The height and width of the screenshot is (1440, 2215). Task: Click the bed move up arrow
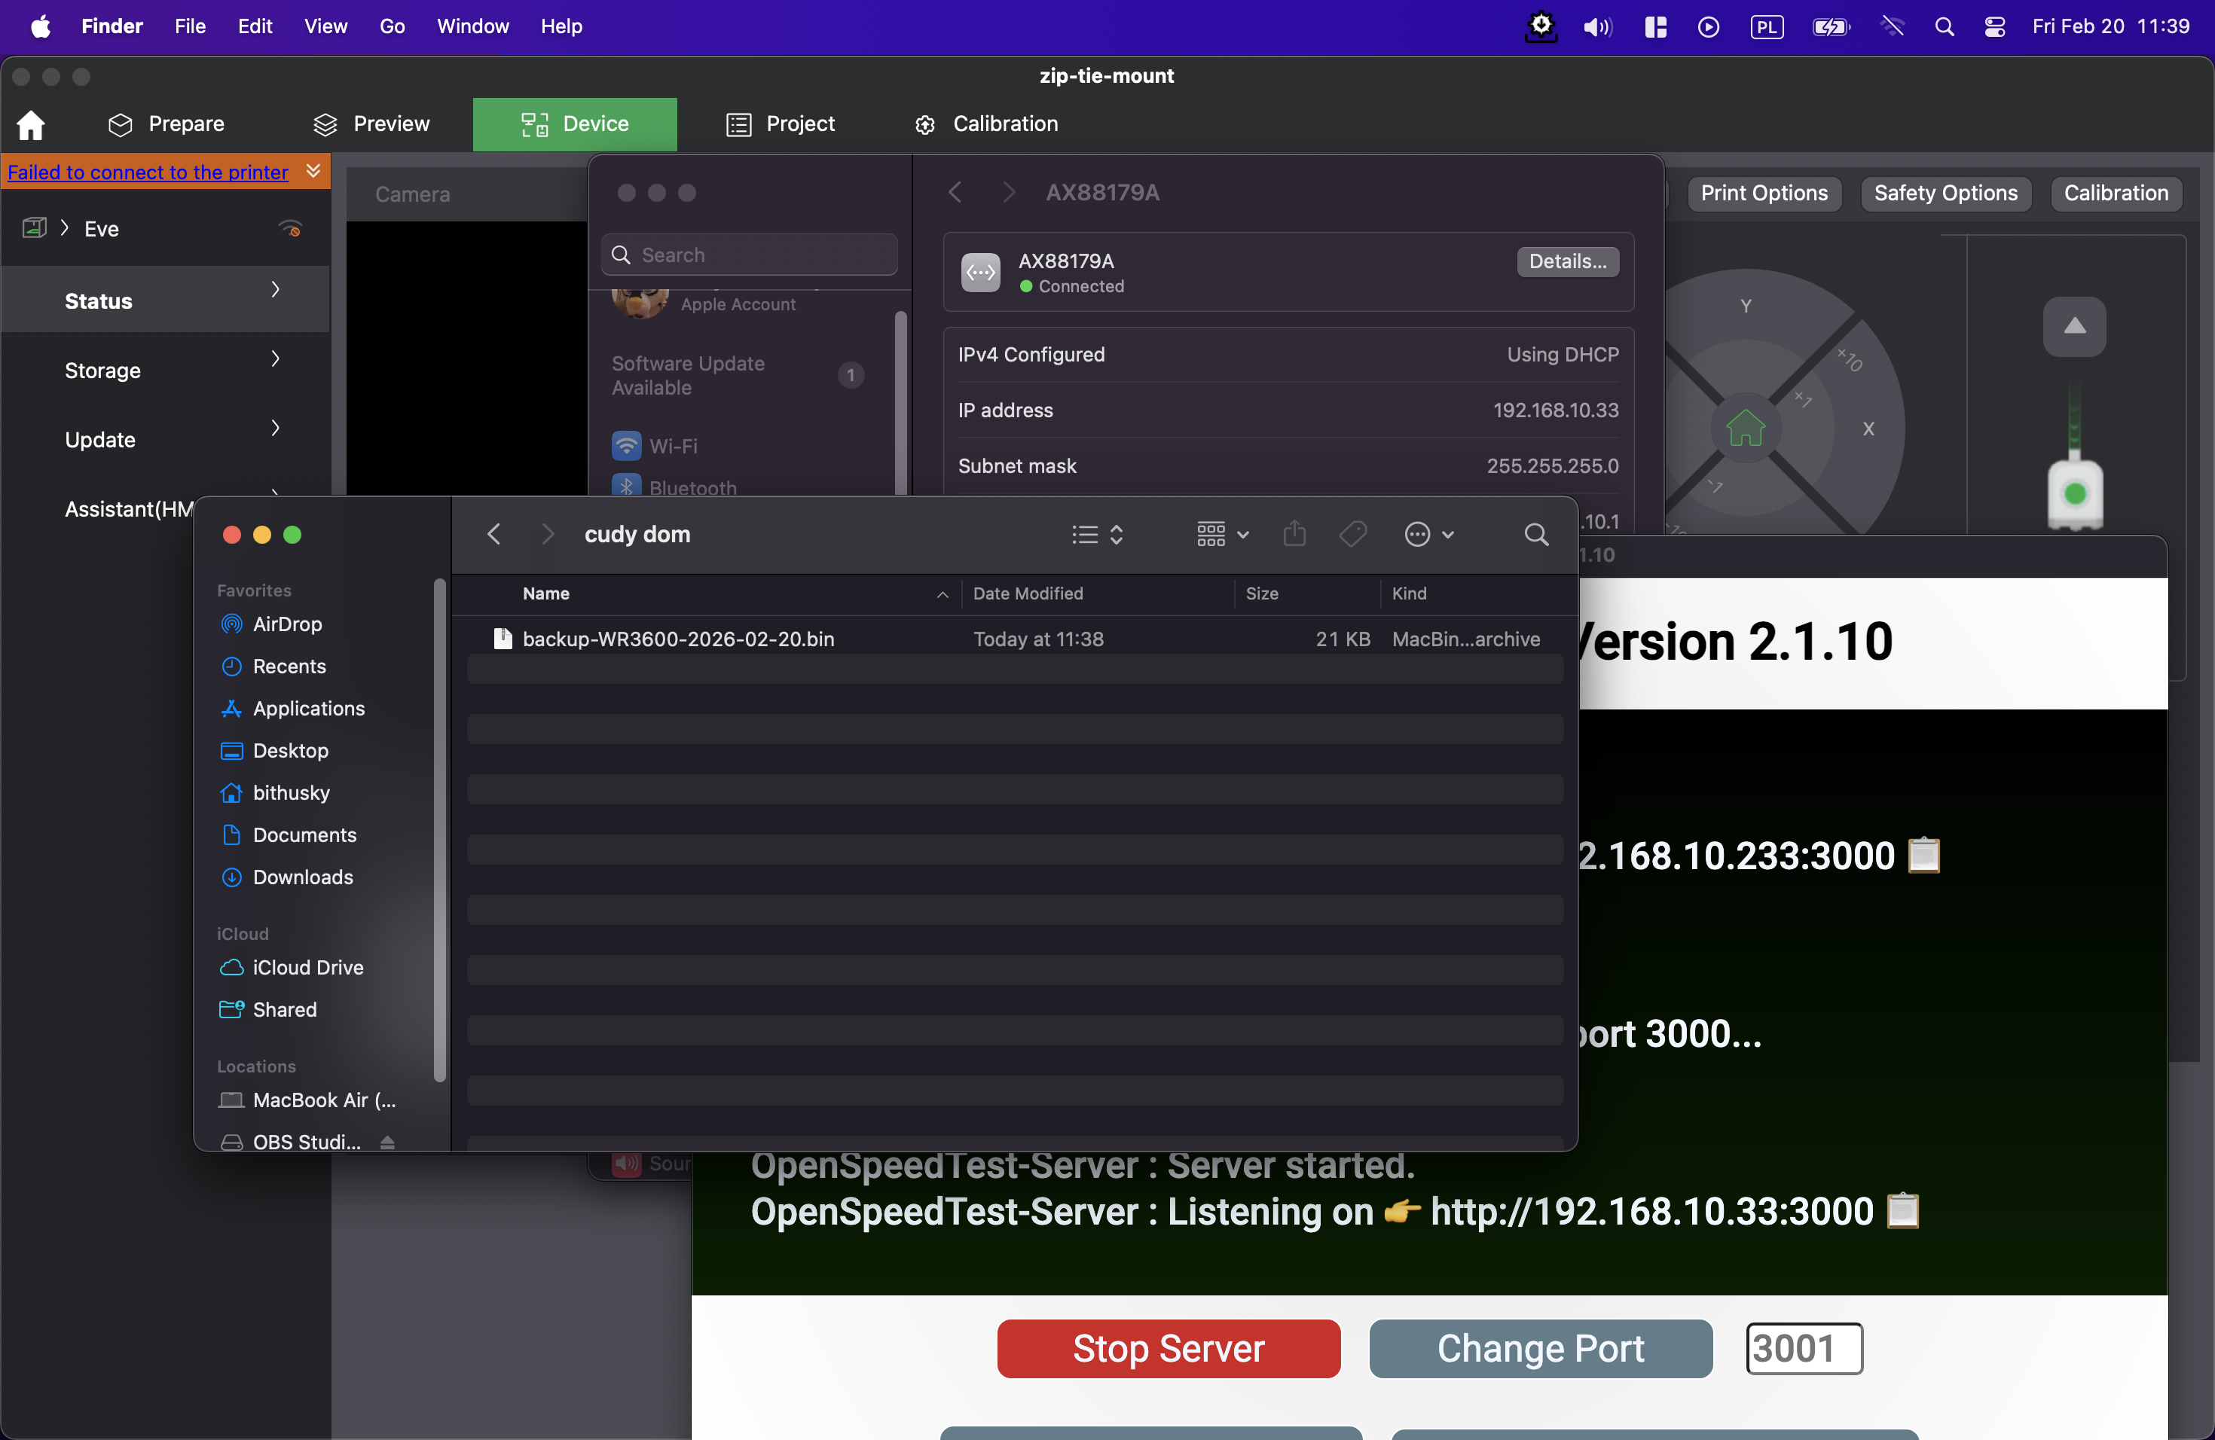[x=2073, y=327]
